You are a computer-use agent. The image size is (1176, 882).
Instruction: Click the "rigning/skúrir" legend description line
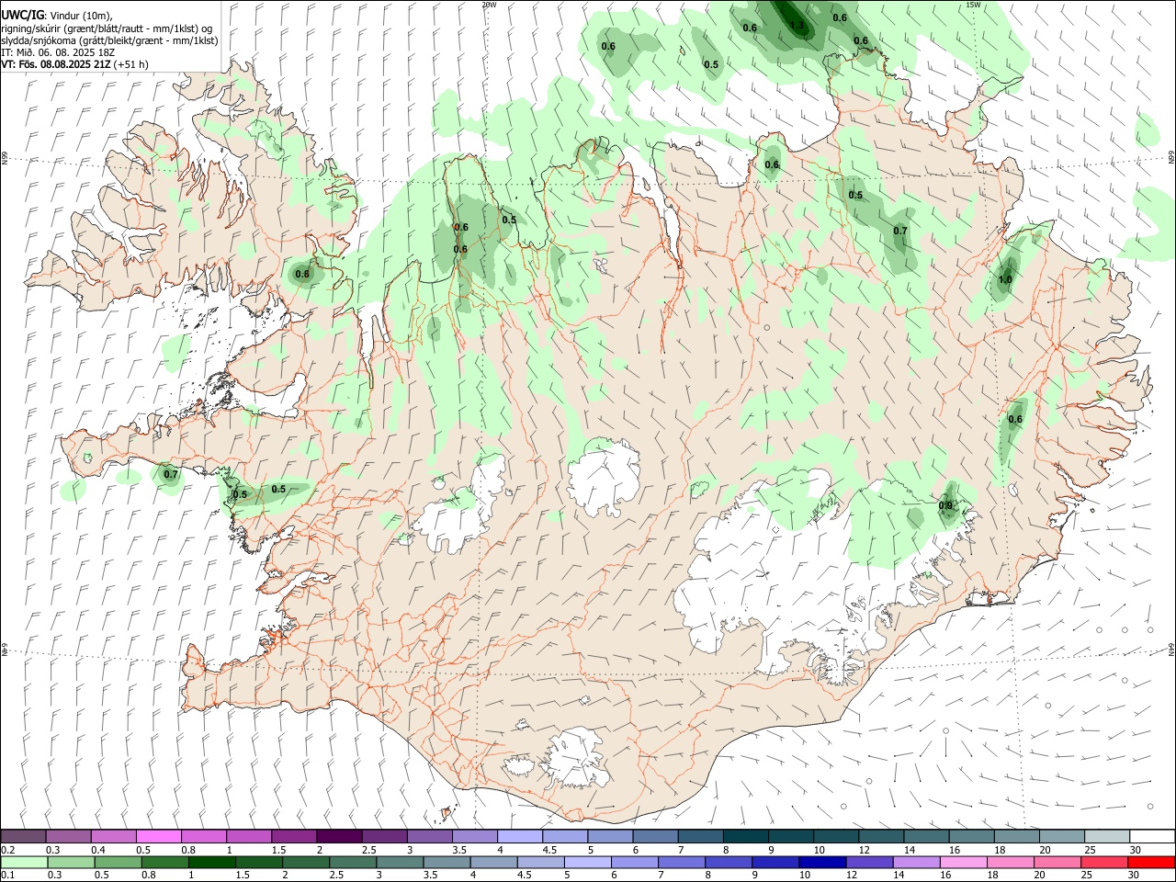107,28
